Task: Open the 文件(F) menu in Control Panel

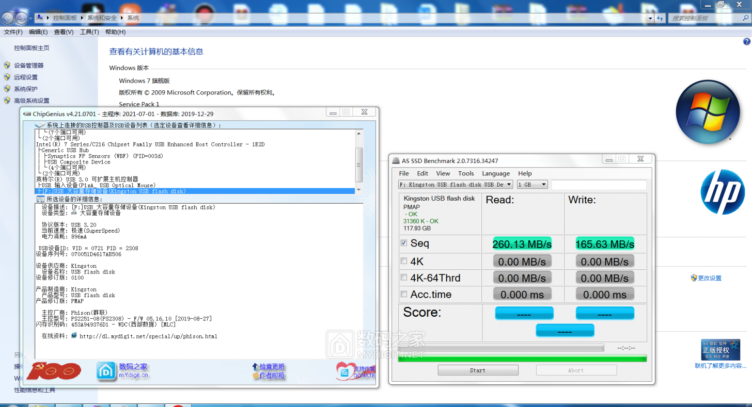Action: [x=13, y=32]
